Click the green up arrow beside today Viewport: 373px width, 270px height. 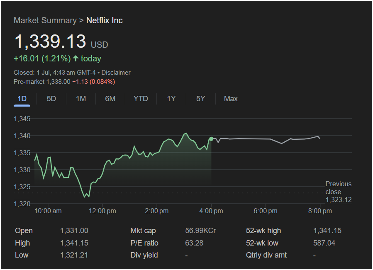[x=76, y=58]
